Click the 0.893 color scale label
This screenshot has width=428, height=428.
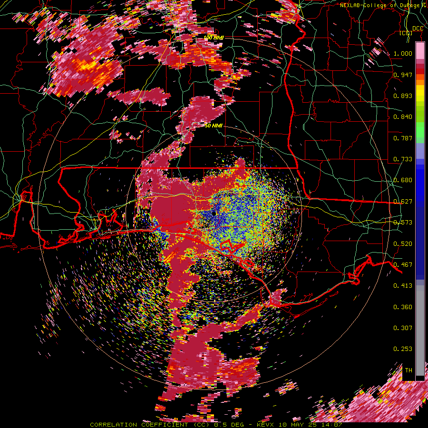[x=403, y=96]
